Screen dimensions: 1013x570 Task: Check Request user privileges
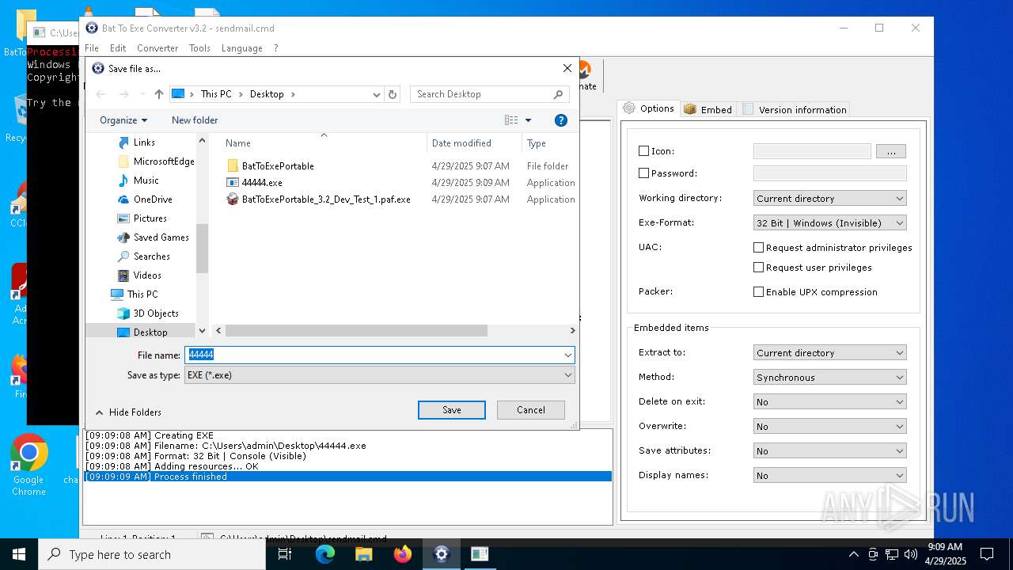758,268
